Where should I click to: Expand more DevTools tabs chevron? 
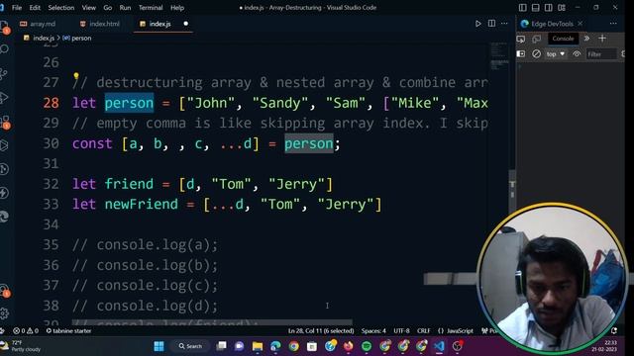tap(586, 39)
